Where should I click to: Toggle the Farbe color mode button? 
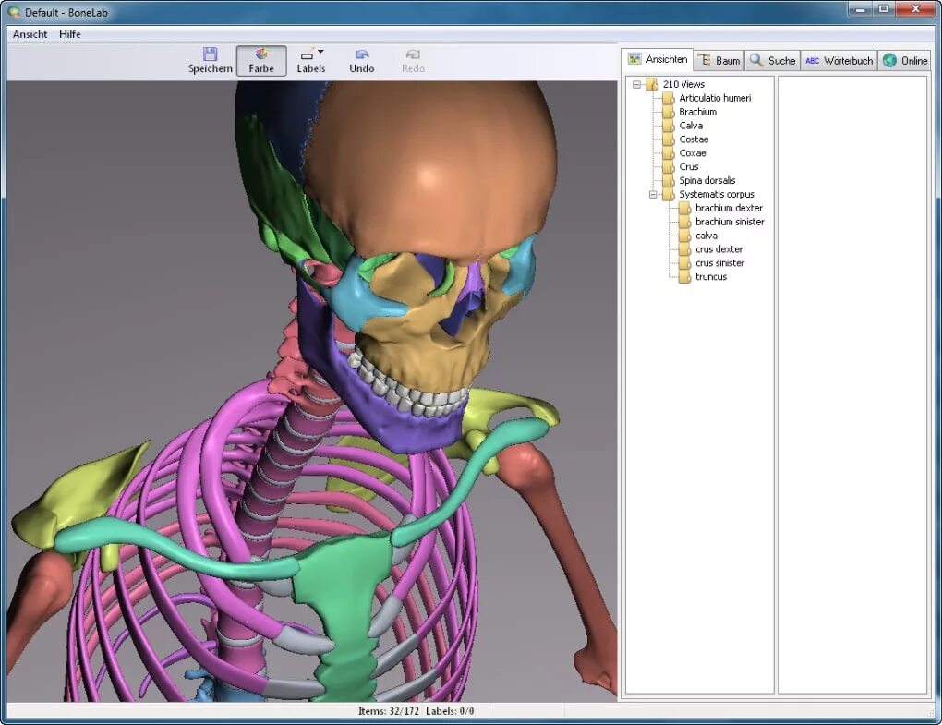261,61
